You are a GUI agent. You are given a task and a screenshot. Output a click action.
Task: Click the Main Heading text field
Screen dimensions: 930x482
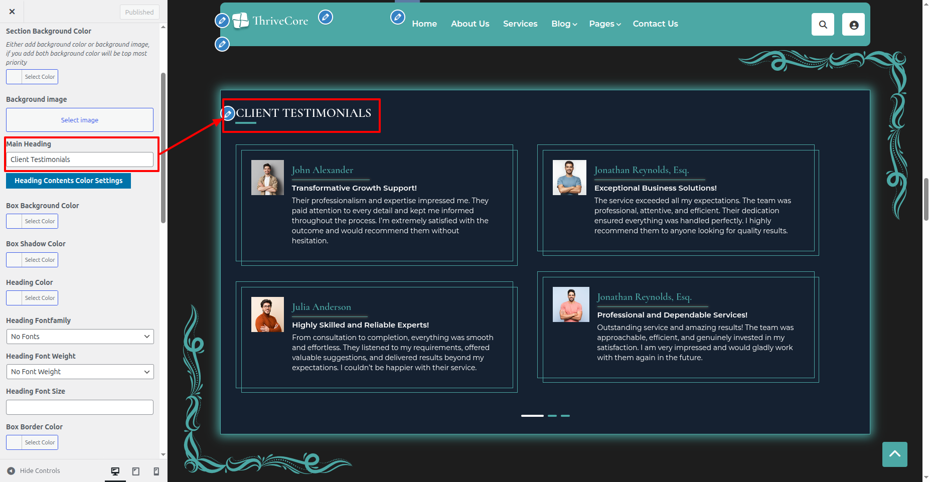tap(80, 159)
